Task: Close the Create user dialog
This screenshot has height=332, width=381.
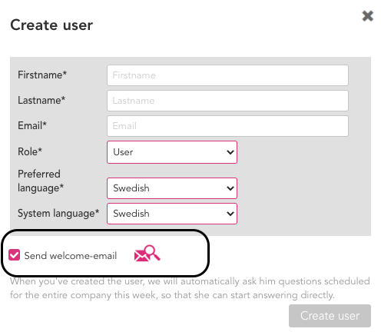Action: (x=368, y=16)
